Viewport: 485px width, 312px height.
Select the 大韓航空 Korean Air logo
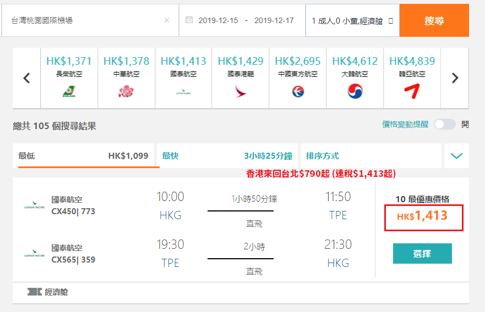pyautogui.click(x=355, y=91)
